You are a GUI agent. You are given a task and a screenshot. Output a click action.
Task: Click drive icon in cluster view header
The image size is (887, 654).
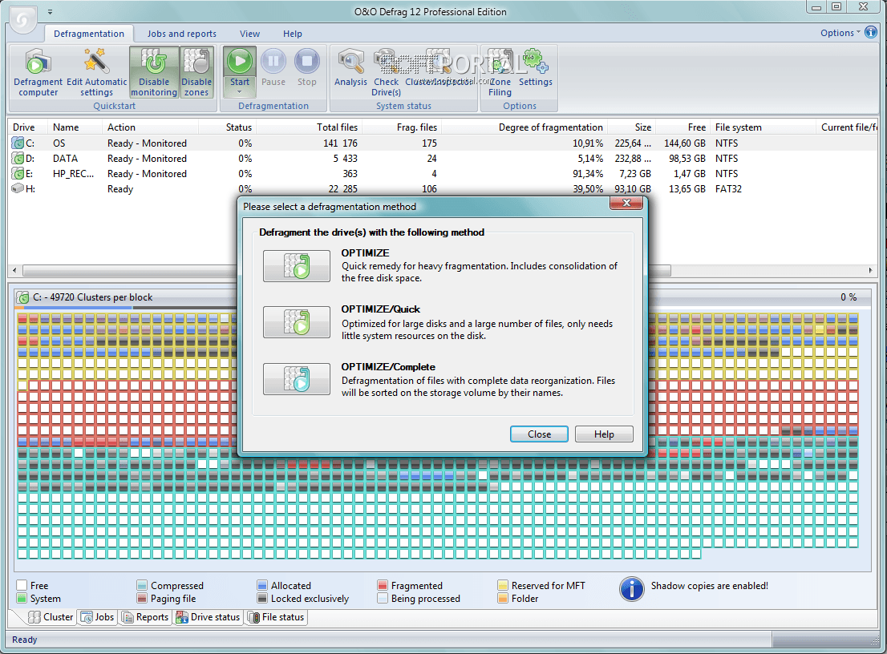(22, 297)
